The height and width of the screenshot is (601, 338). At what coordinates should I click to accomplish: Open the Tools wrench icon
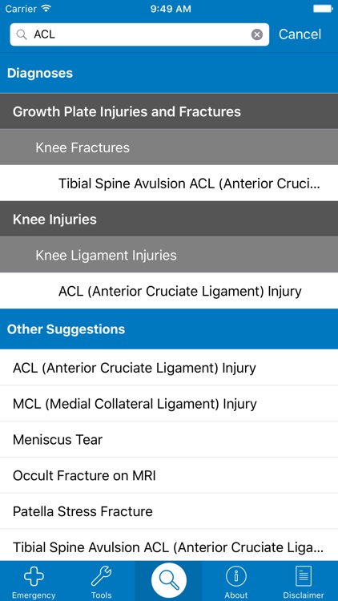coord(101,577)
